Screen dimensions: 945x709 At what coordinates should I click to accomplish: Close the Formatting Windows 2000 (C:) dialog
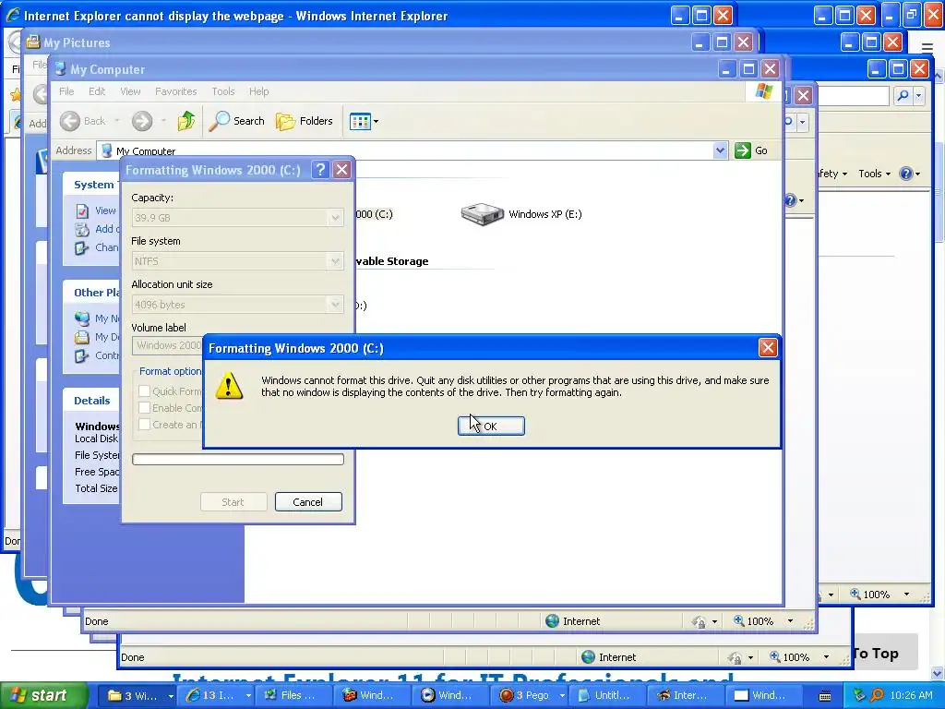(341, 170)
